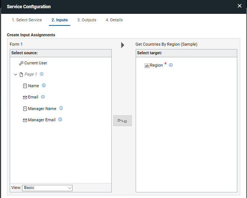Click the info icon beside Email field
The image size is (247, 198).
point(43,97)
